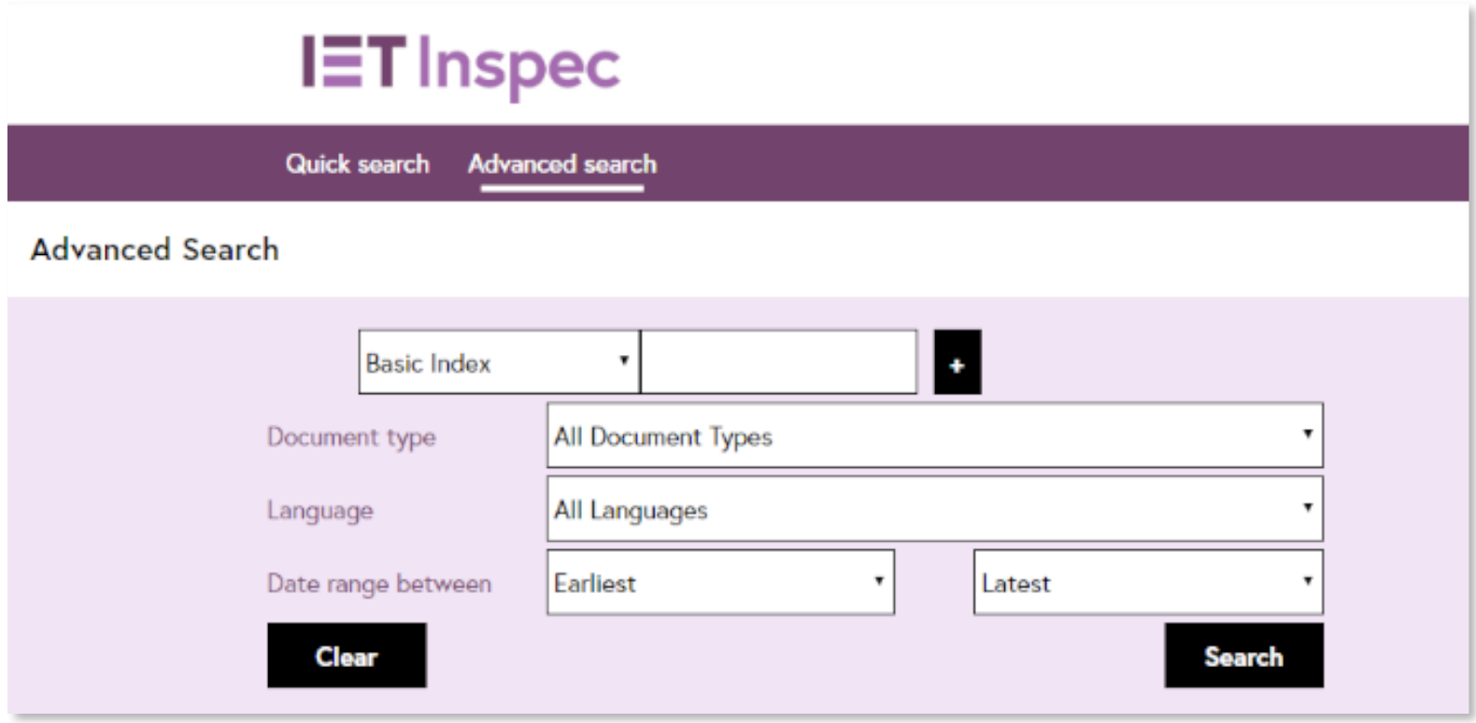Click the arrow on Basic Index selector
The width and height of the screenshot is (1476, 723).
click(x=624, y=361)
